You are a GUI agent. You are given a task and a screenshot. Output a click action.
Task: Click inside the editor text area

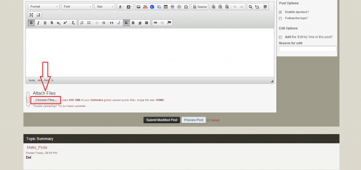150,53
